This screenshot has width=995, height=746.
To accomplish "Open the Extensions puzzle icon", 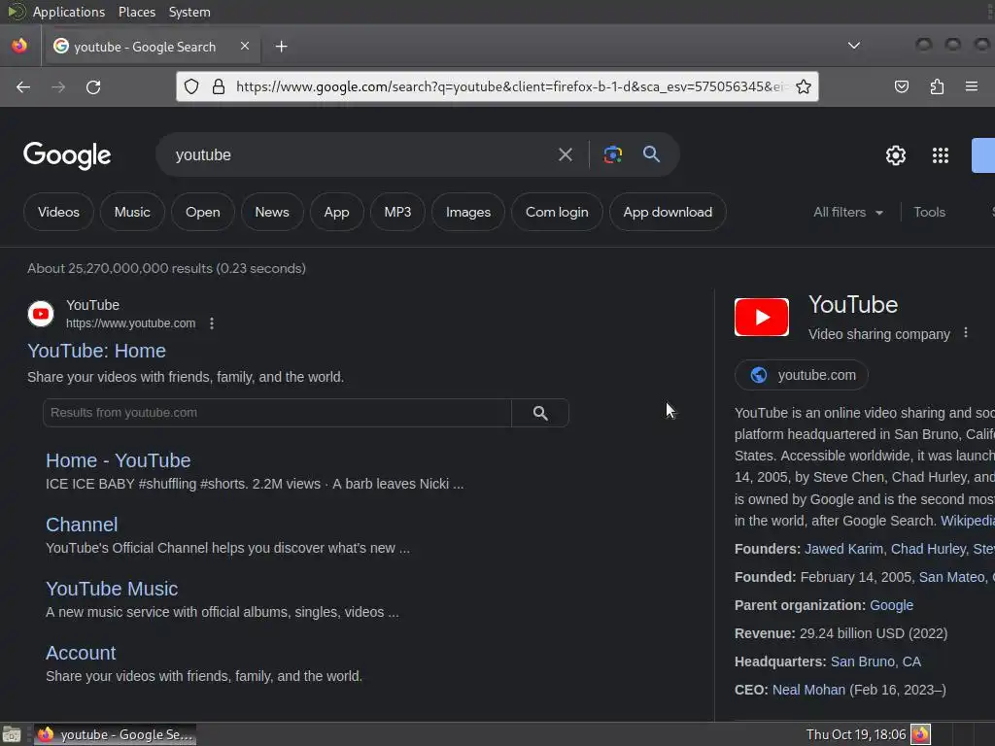I will (937, 86).
